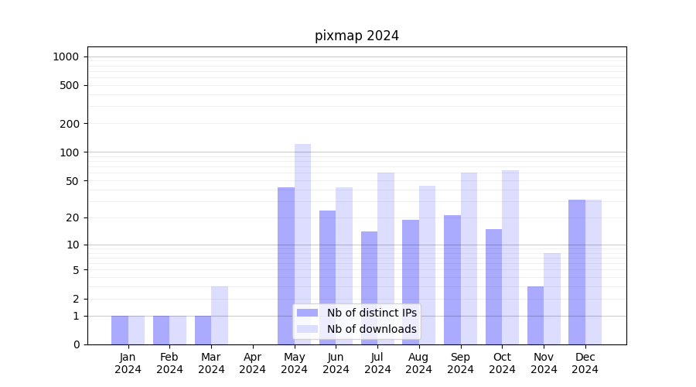The width and height of the screenshot is (696, 387).
Task: Click the Sep 2024 distinct IPs bar
Action: coord(452,279)
